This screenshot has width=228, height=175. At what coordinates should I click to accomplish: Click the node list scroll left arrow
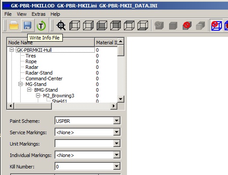click(x=11, y=106)
